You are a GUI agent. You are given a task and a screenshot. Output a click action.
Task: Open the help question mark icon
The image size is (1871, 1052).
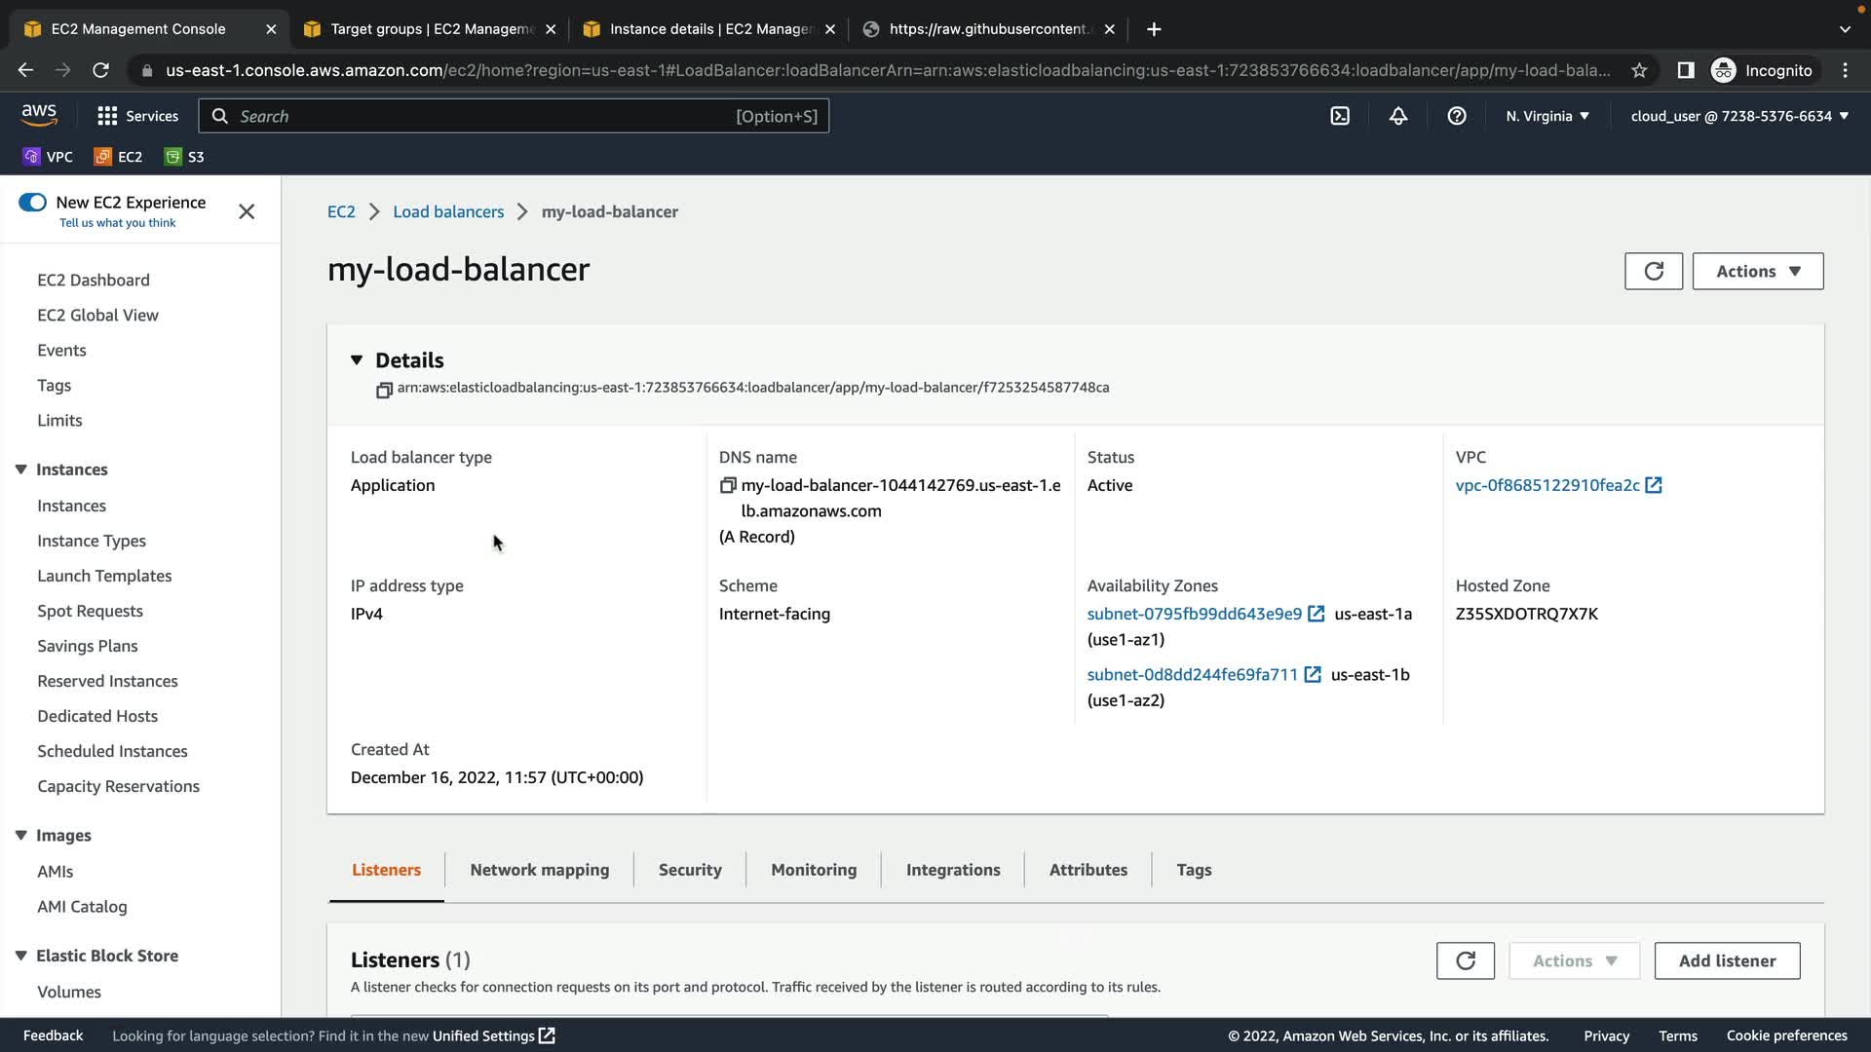pos(1457,116)
